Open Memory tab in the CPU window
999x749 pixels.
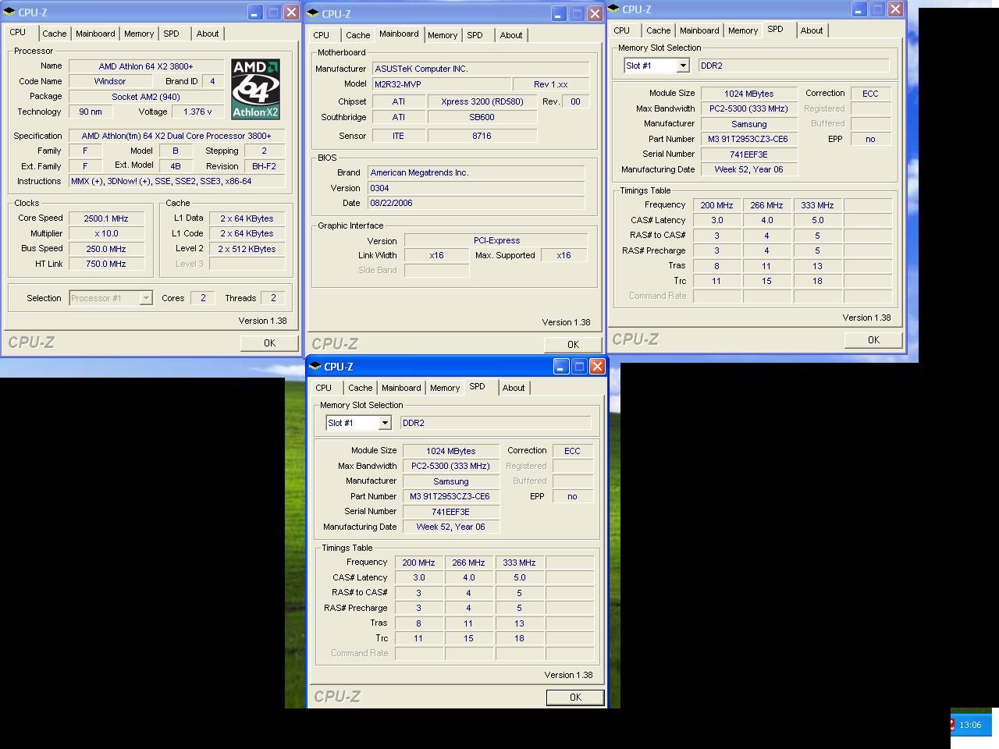pos(139,34)
